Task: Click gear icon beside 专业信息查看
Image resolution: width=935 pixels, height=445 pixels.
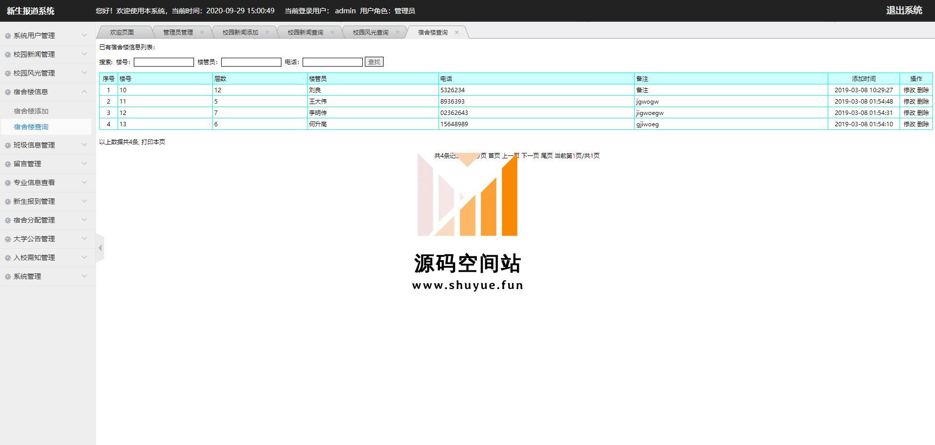Action: point(8,183)
